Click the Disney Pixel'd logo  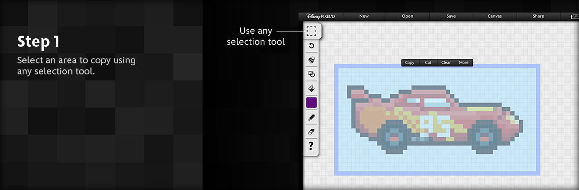[321, 16]
